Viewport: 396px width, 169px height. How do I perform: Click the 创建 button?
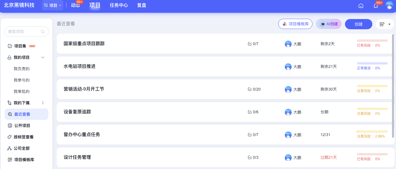(358, 24)
